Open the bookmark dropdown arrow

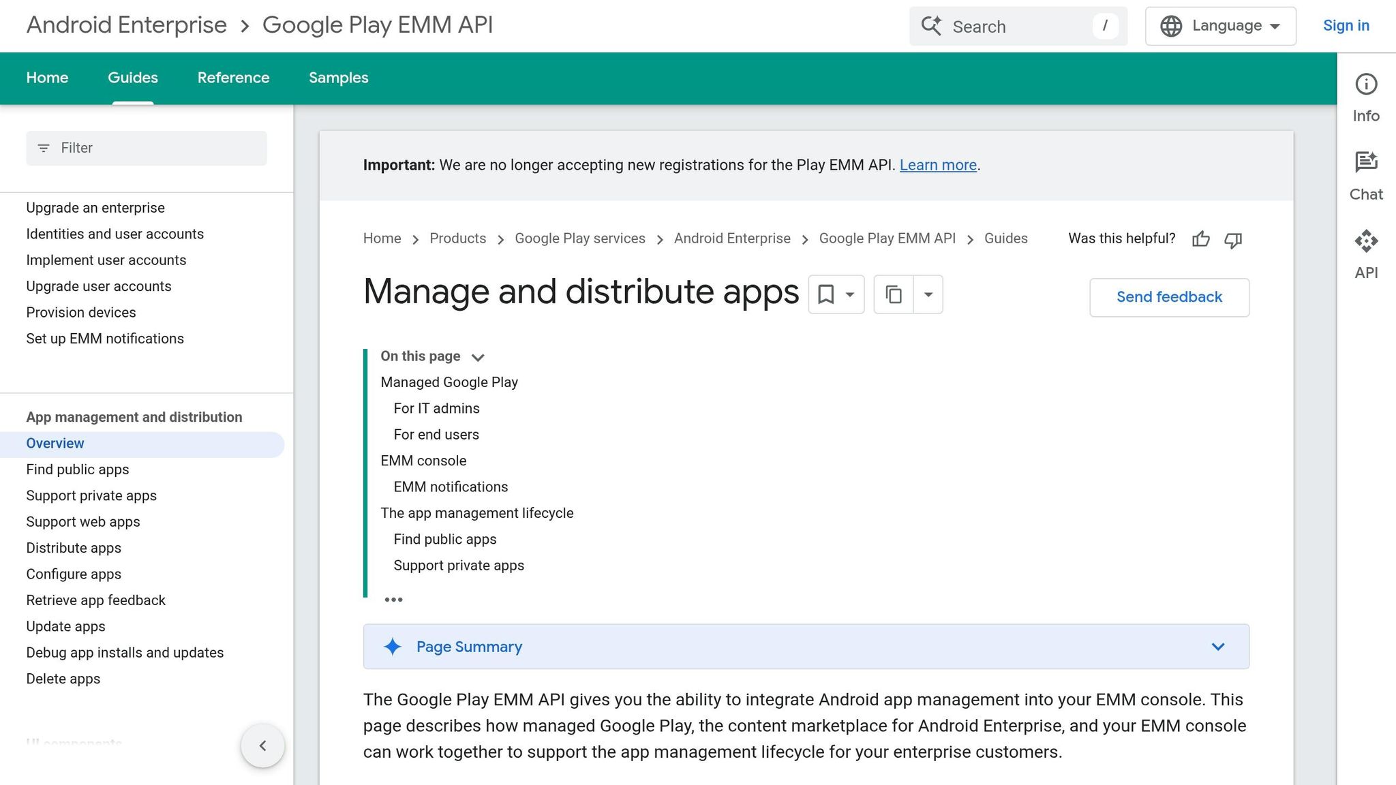(x=850, y=294)
